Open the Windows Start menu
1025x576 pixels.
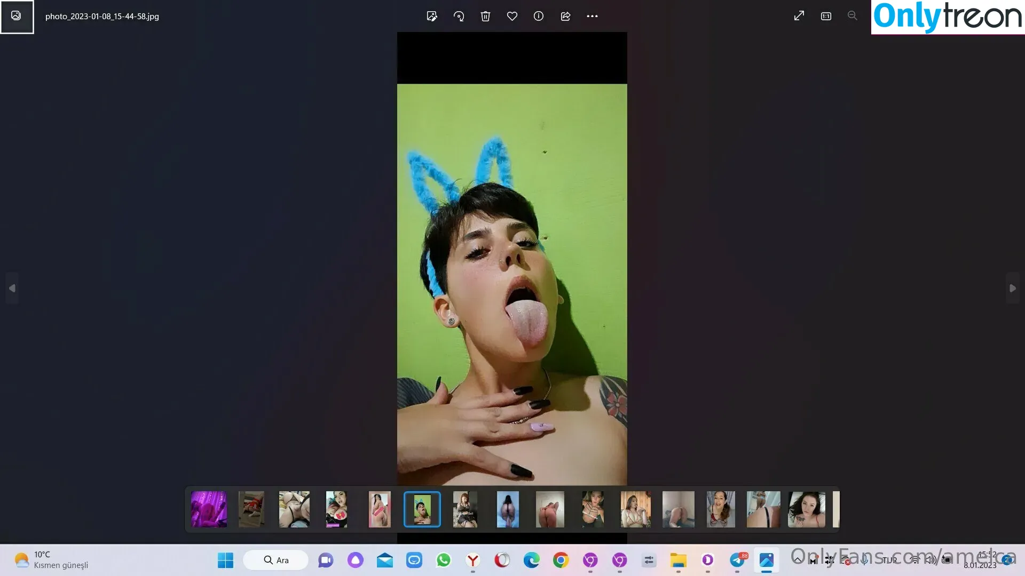click(225, 560)
